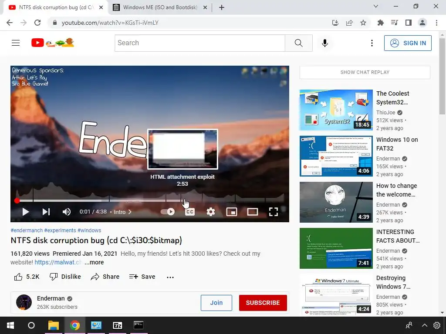Open Enderman channel avatar
This screenshot has width=446, height=334.
point(24,302)
